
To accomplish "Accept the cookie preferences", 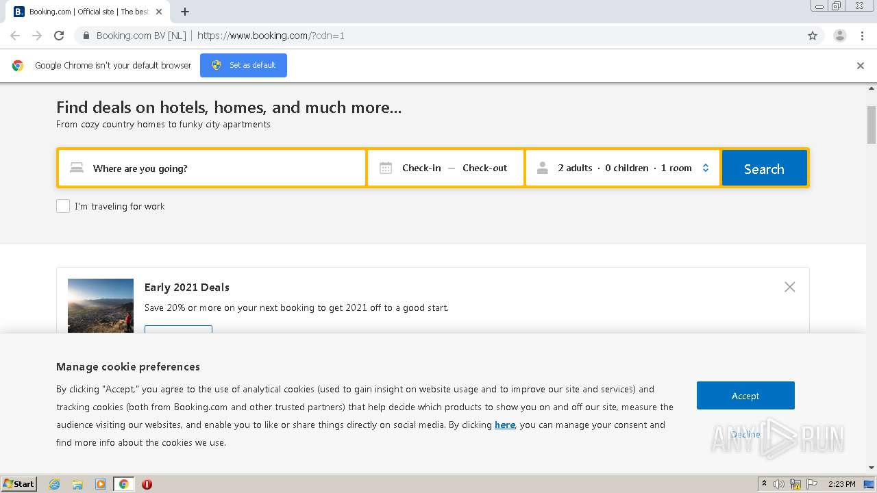I will point(745,396).
